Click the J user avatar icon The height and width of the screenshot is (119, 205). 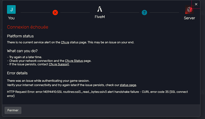[x=11, y=9]
